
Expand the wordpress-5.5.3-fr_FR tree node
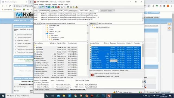tap(47, 38)
